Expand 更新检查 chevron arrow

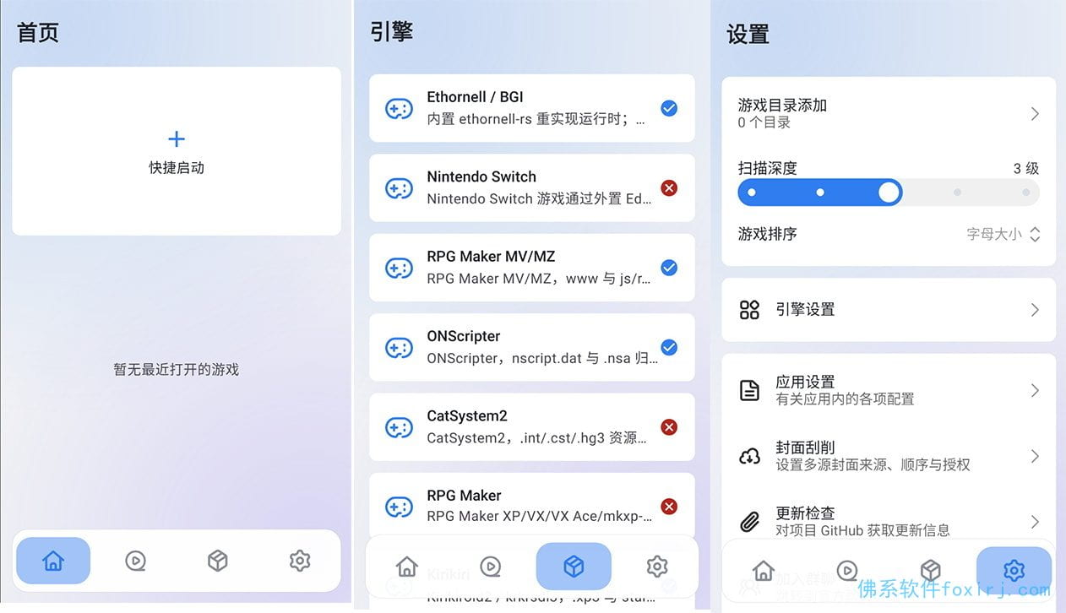tap(1035, 522)
